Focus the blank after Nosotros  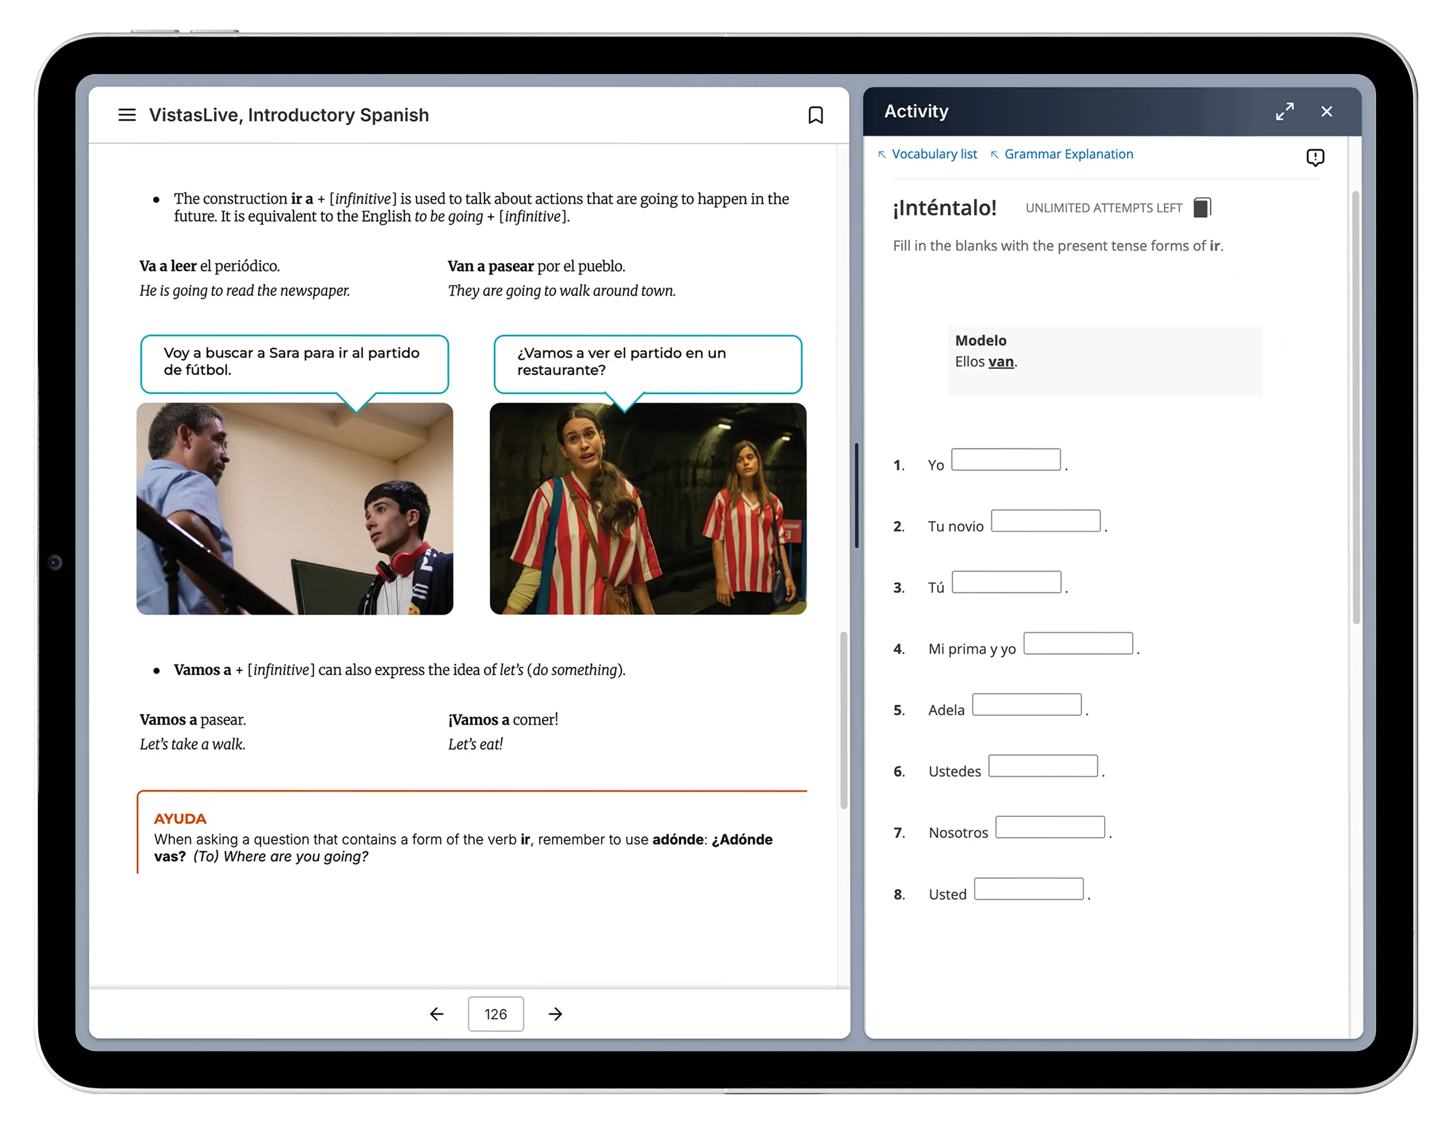pos(1050,827)
